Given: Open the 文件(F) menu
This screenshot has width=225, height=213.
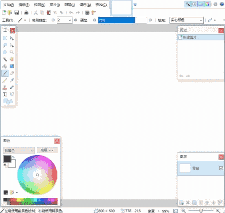Looking at the screenshot, I should point(9,5).
